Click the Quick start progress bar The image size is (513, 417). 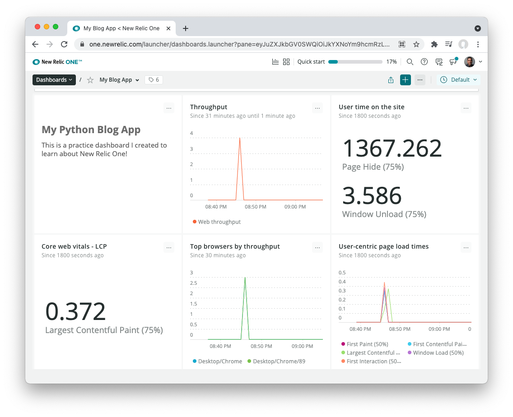tap(355, 62)
